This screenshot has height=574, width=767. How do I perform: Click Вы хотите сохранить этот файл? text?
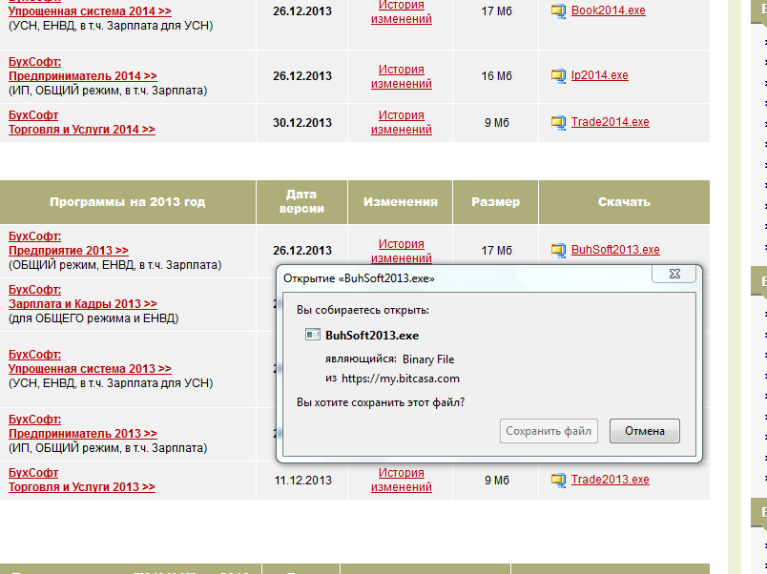(381, 402)
